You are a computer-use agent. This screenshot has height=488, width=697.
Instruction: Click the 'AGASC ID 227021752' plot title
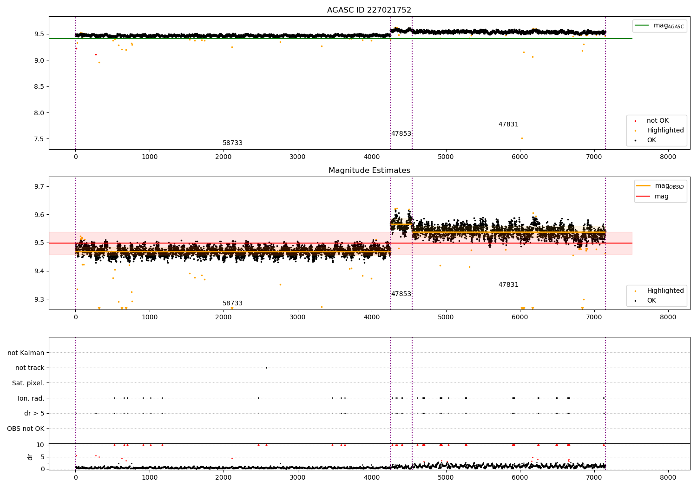369,10
